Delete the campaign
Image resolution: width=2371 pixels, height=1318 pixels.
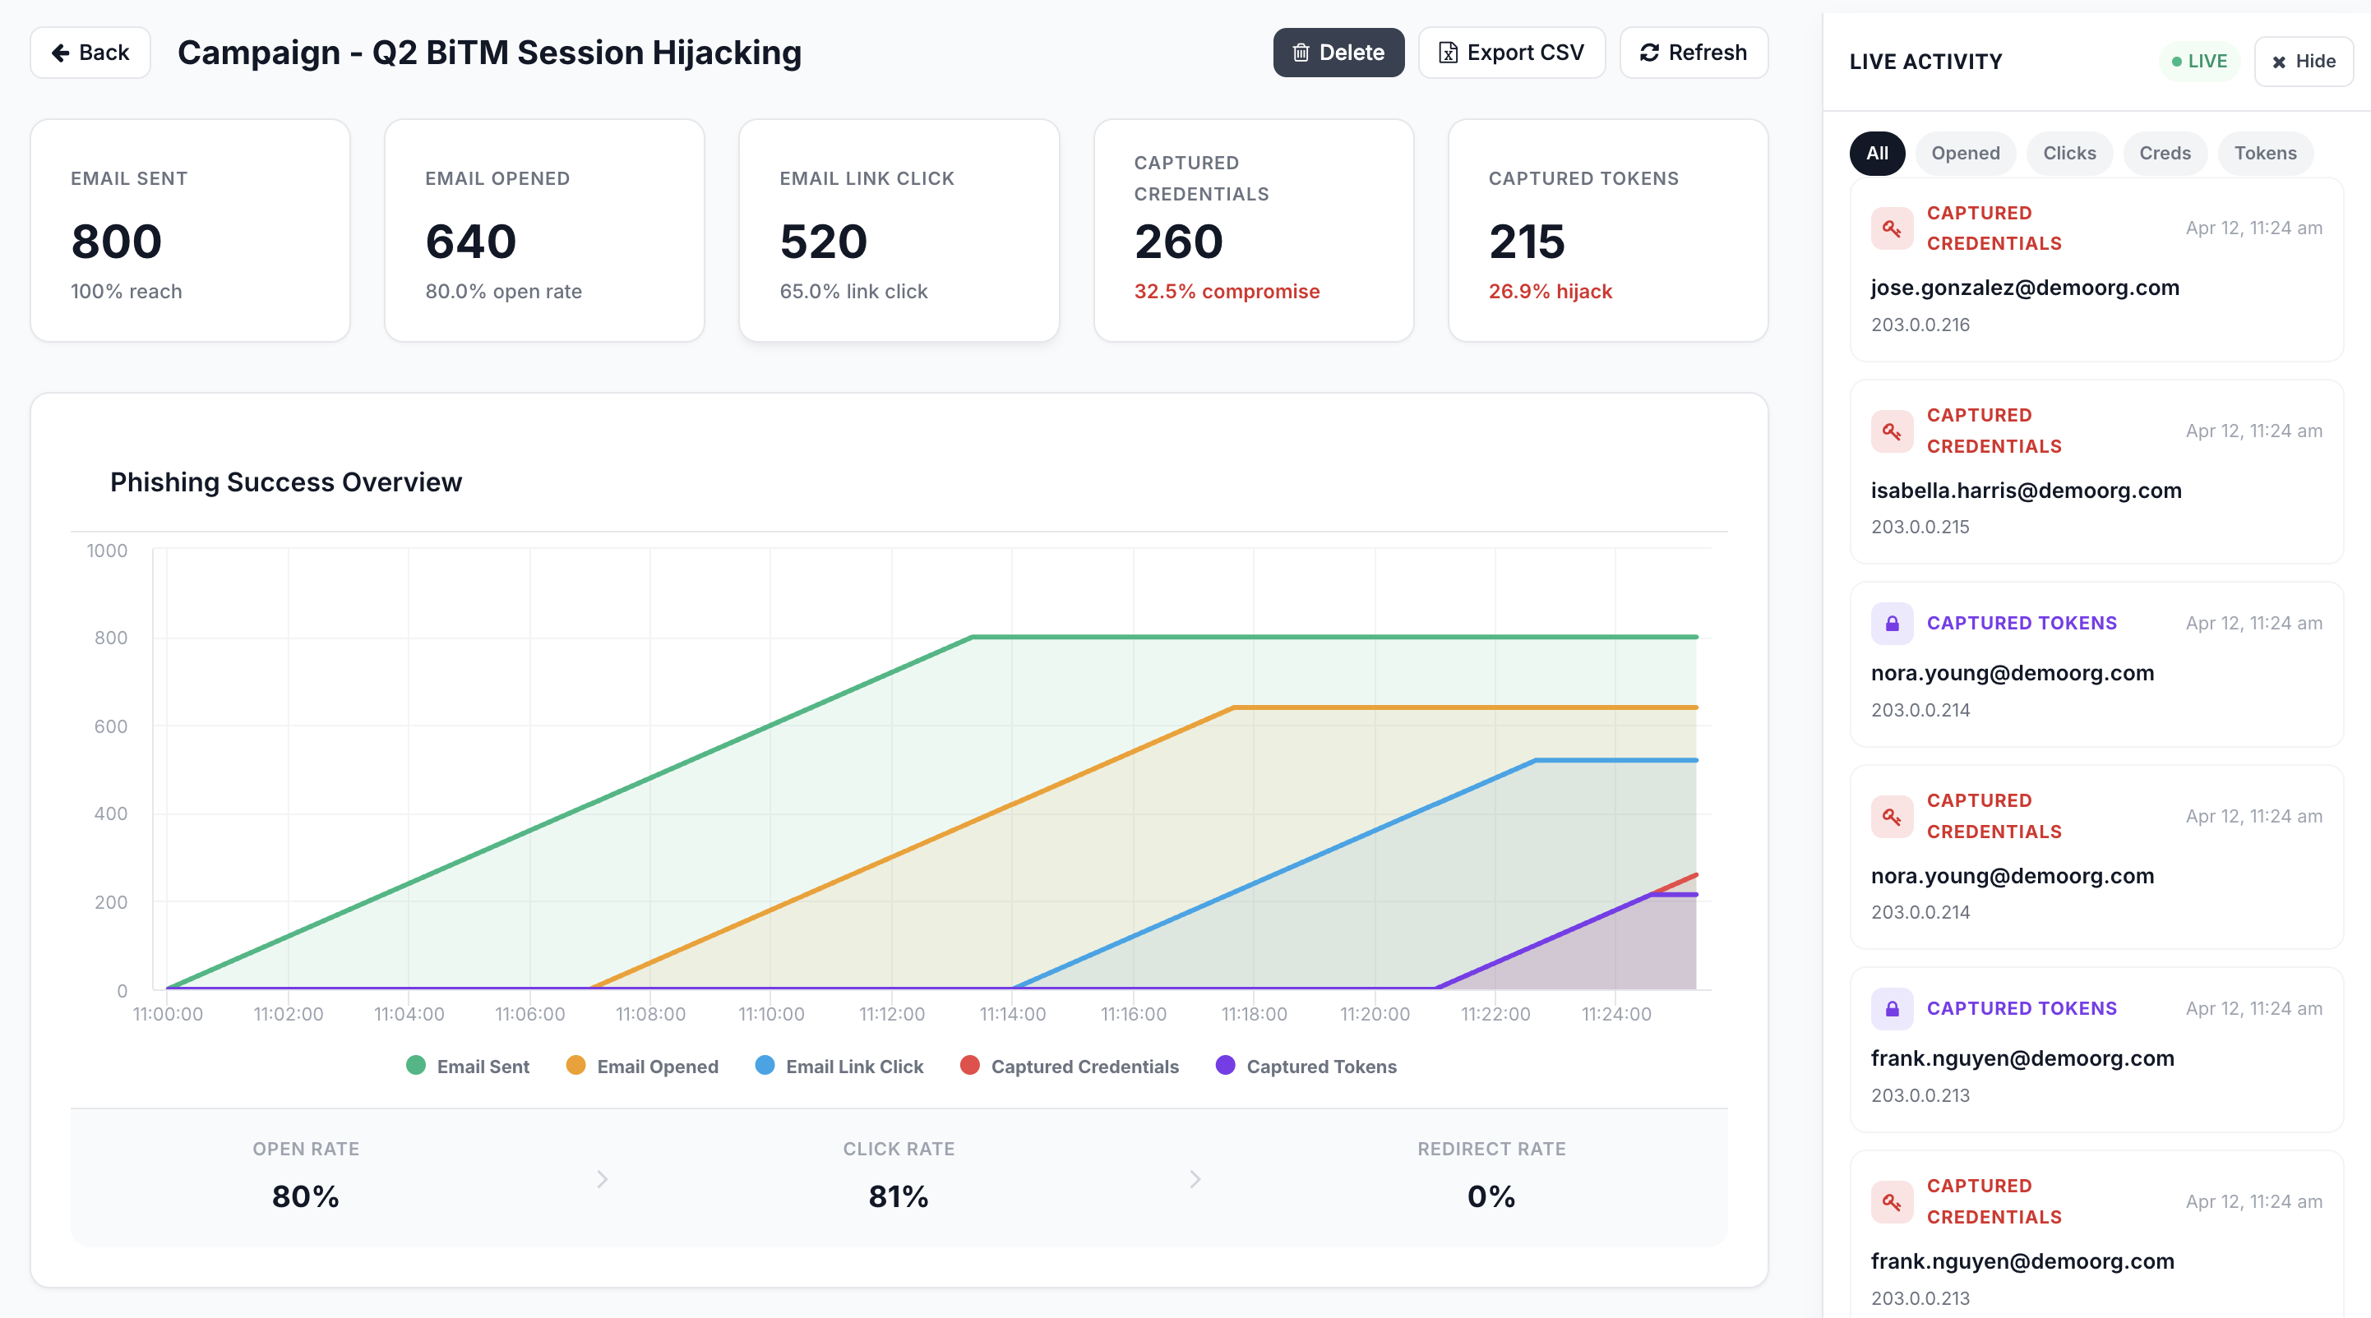tap(1338, 53)
